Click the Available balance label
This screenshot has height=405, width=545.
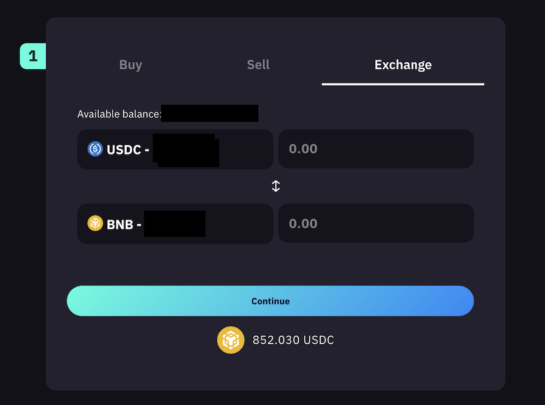click(x=119, y=114)
